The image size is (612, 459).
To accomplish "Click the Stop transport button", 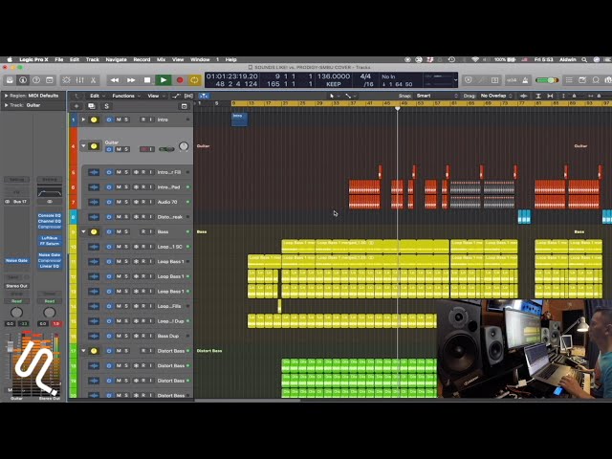I will [x=147, y=80].
